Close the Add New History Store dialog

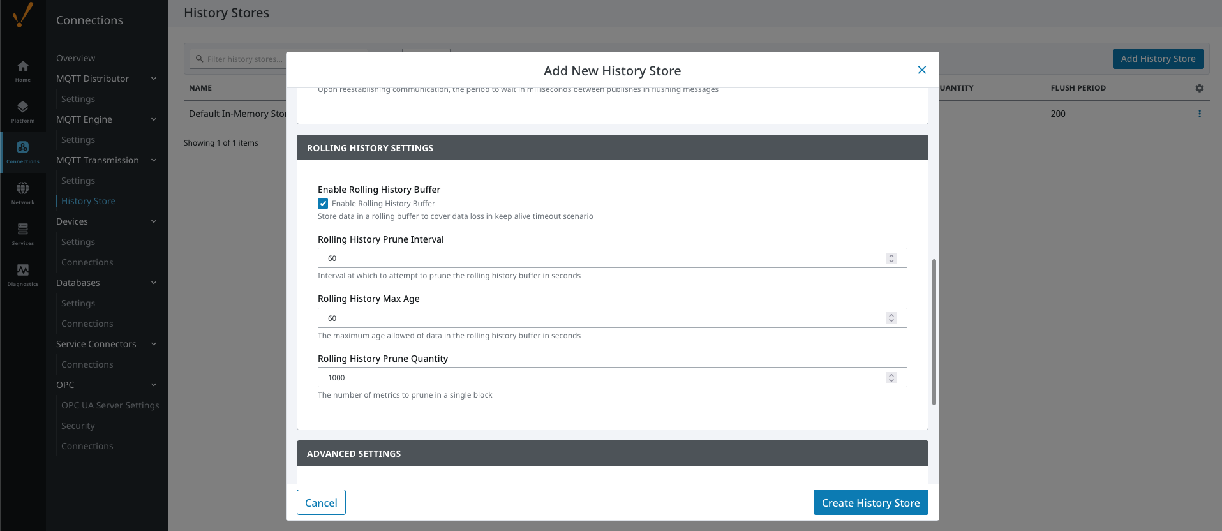(921, 70)
